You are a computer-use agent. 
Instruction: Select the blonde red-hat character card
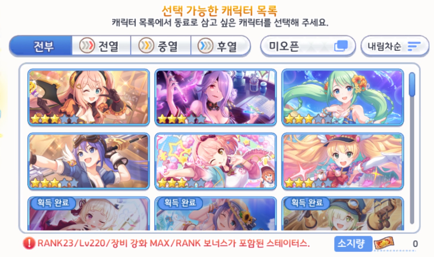[x=343, y=161]
